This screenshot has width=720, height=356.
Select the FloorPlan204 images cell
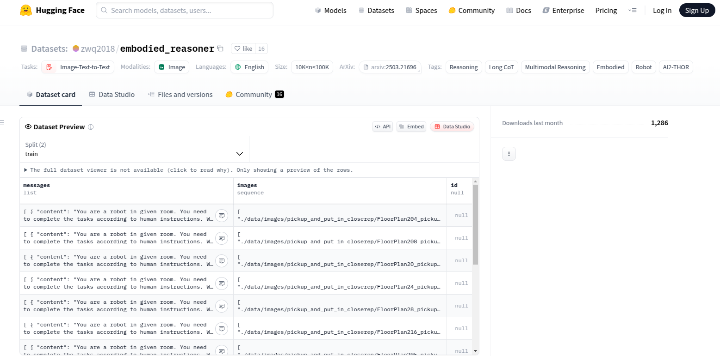(340, 215)
